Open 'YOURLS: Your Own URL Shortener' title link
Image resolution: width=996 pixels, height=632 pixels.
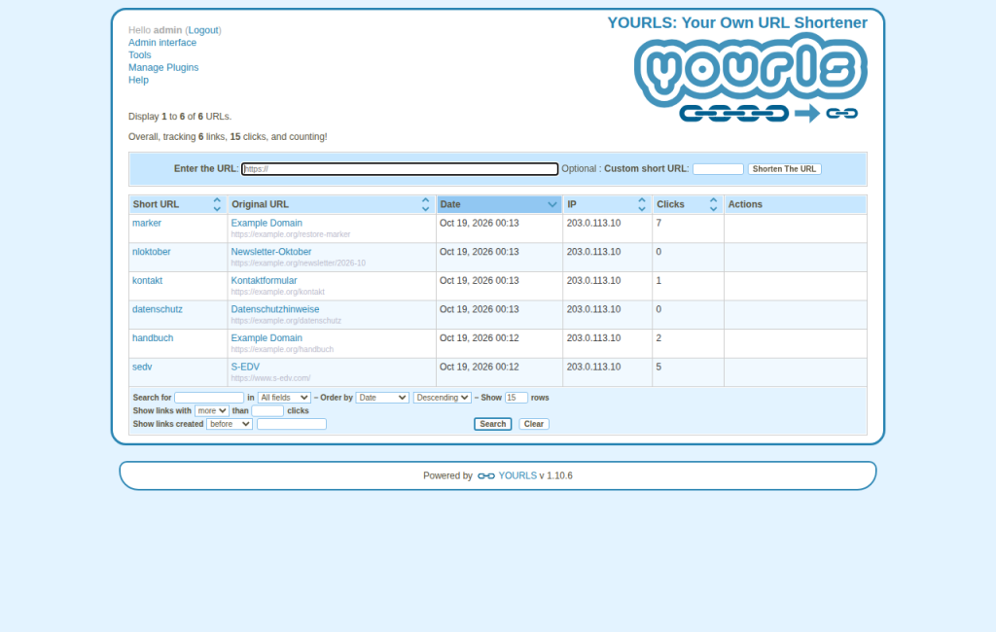(737, 23)
